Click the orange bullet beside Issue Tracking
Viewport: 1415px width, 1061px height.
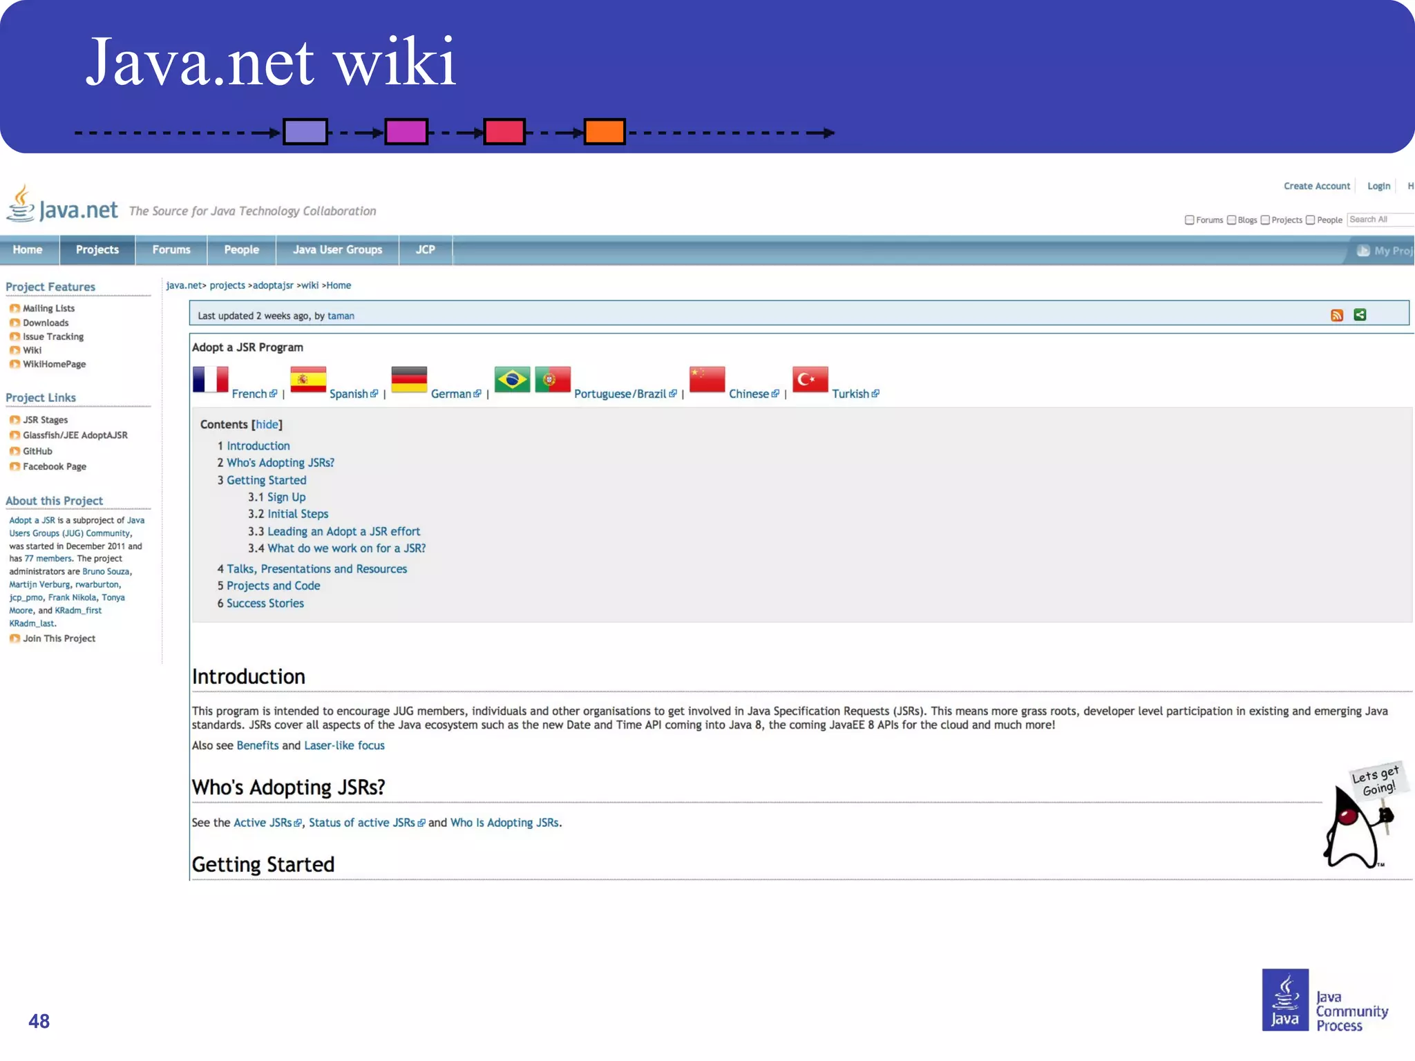pyautogui.click(x=15, y=336)
